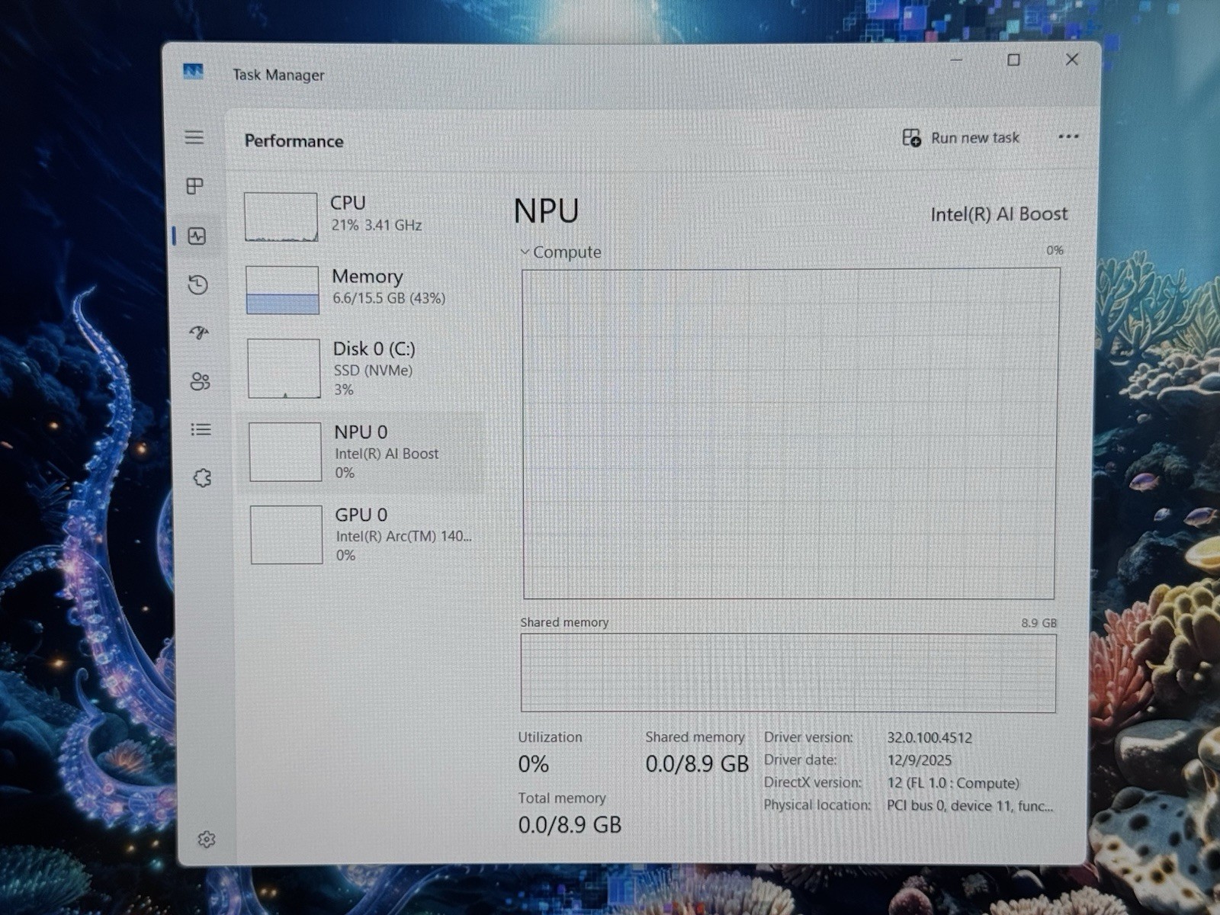
Task: Click the Task Manager window title
Action: coord(278,75)
